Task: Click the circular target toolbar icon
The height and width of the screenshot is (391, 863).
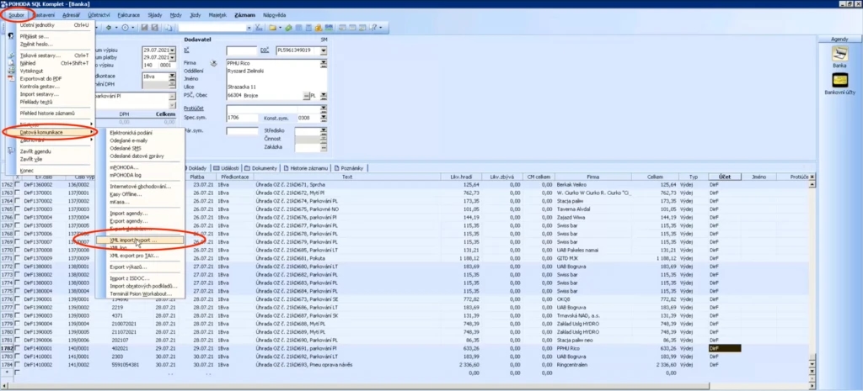Action: click(x=125, y=28)
